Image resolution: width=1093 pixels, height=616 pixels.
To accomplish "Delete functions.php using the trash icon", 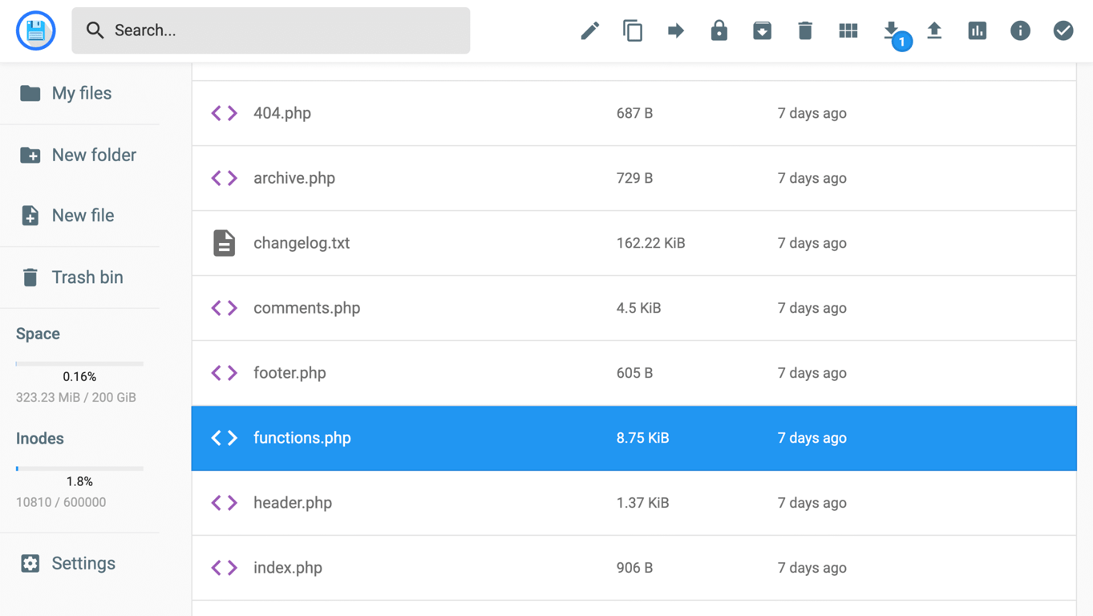I will click(805, 30).
